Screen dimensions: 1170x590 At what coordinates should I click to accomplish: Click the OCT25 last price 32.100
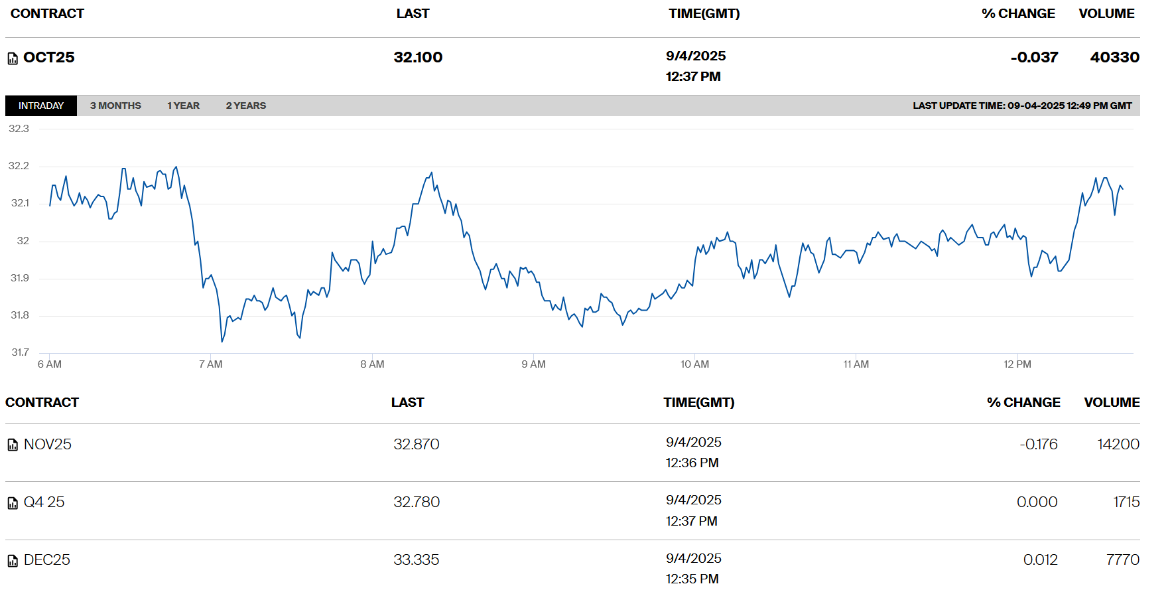coord(418,58)
